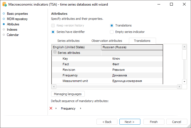Click the red X delete icon
Screen dimensions: 191x128
click(x=51, y=108)
